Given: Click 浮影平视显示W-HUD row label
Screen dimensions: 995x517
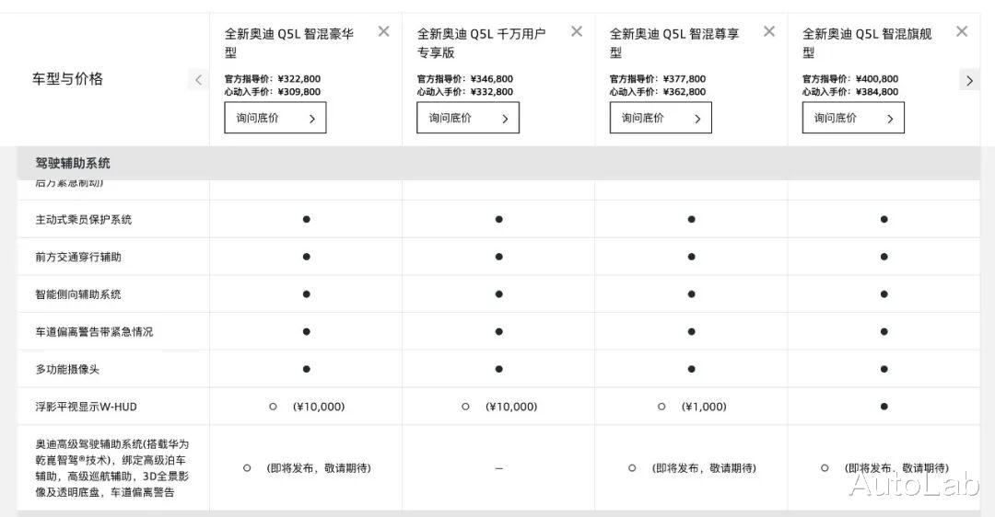Looking at the screenshot, I should [x=86, y=407].
